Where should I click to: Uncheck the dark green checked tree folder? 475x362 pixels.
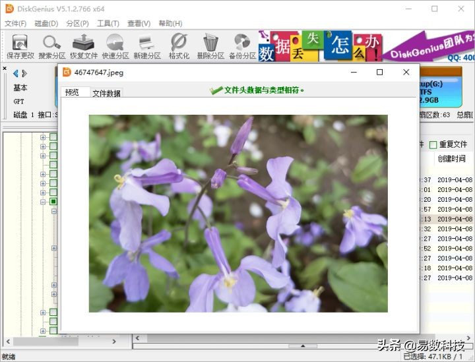point(53,202)
